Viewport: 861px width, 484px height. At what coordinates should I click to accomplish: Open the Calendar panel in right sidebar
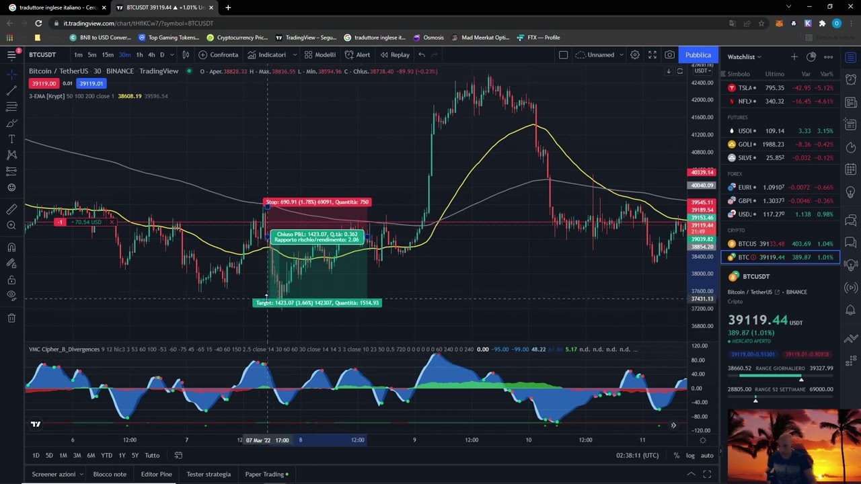click(851, 169)
